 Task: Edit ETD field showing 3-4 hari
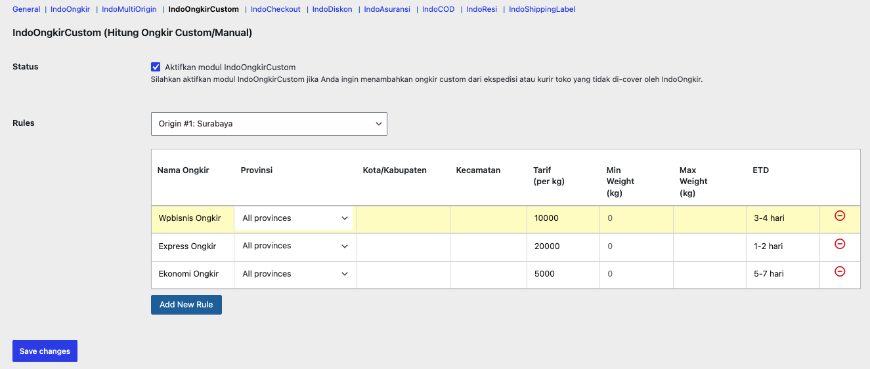(x=783, y=218)
